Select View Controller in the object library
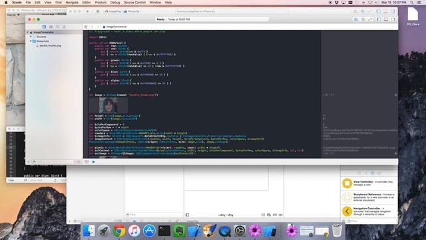 point(369,183)
